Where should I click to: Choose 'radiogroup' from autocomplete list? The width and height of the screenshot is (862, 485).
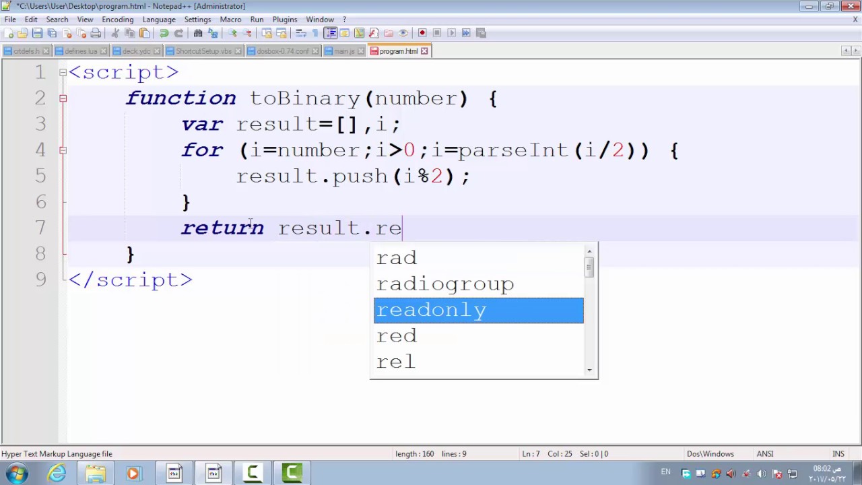(x=478, y=284)
